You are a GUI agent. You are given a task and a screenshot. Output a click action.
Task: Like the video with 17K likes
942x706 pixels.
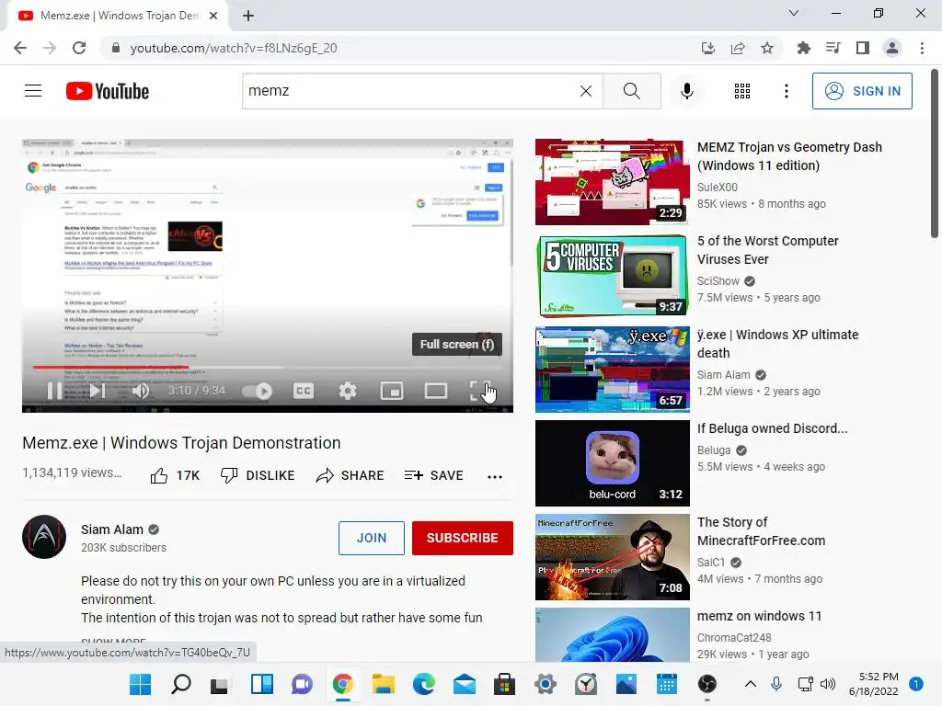click(x=175, y=475)
